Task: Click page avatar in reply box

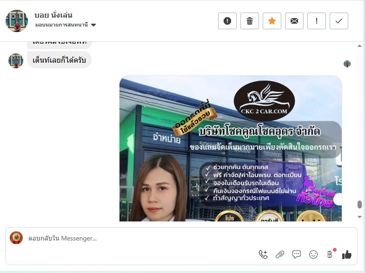Action: (x=16, y=238)
